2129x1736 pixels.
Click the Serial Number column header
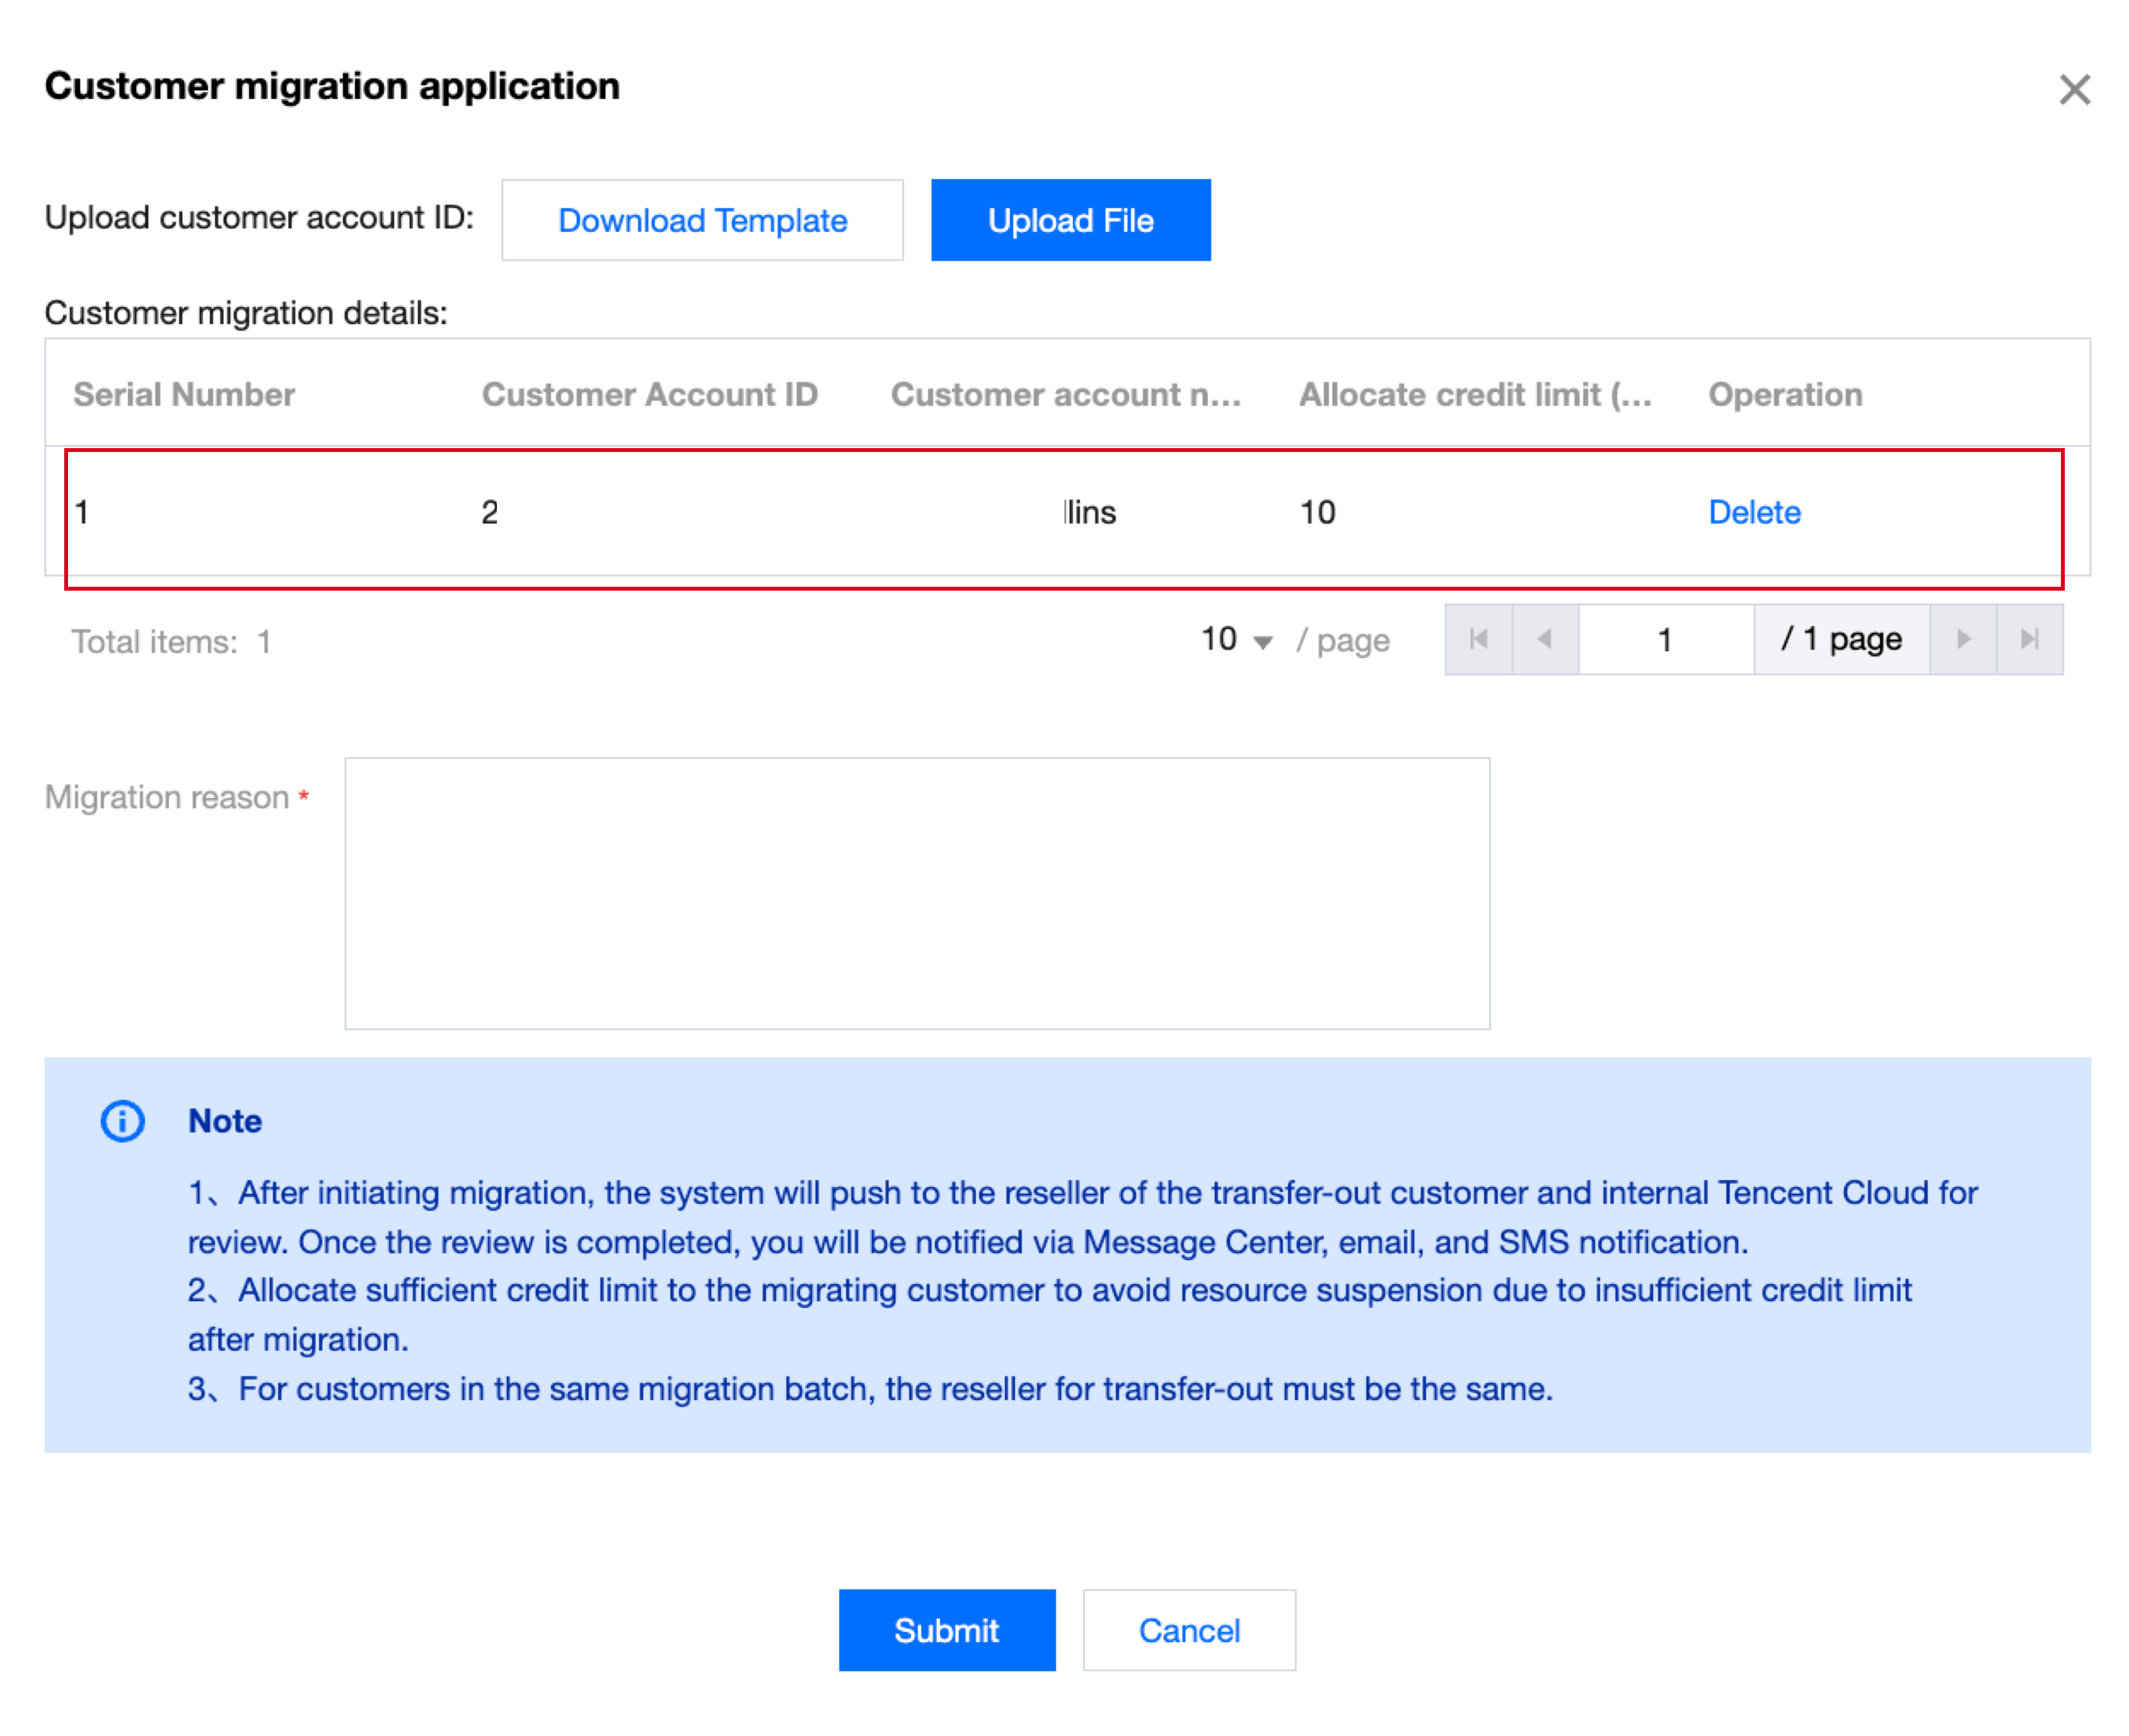coord(184,394)
